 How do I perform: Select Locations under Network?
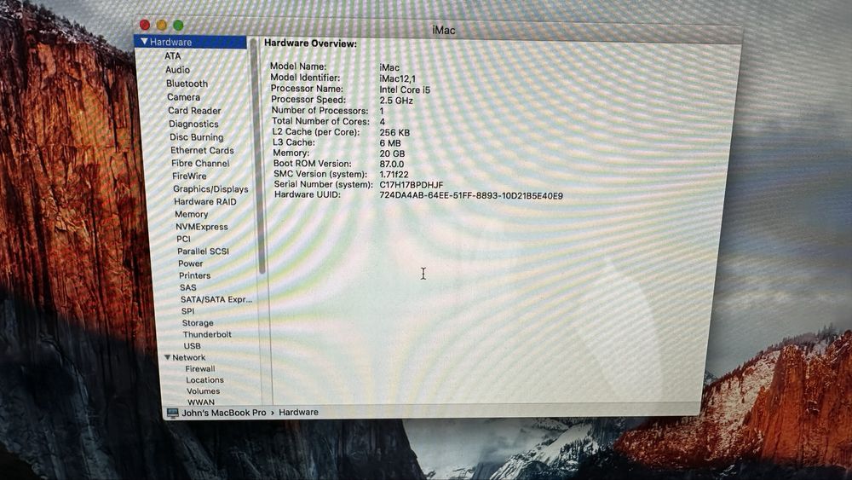coord(204,380)
